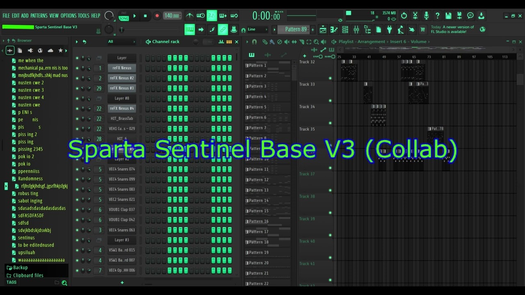The image size is (525, 295).
Task: Click the 140.000 tempo field
Action: pyautogui.click(x=172, y=16)
